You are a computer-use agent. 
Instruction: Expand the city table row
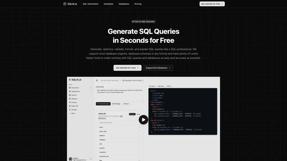click(119, 144)
